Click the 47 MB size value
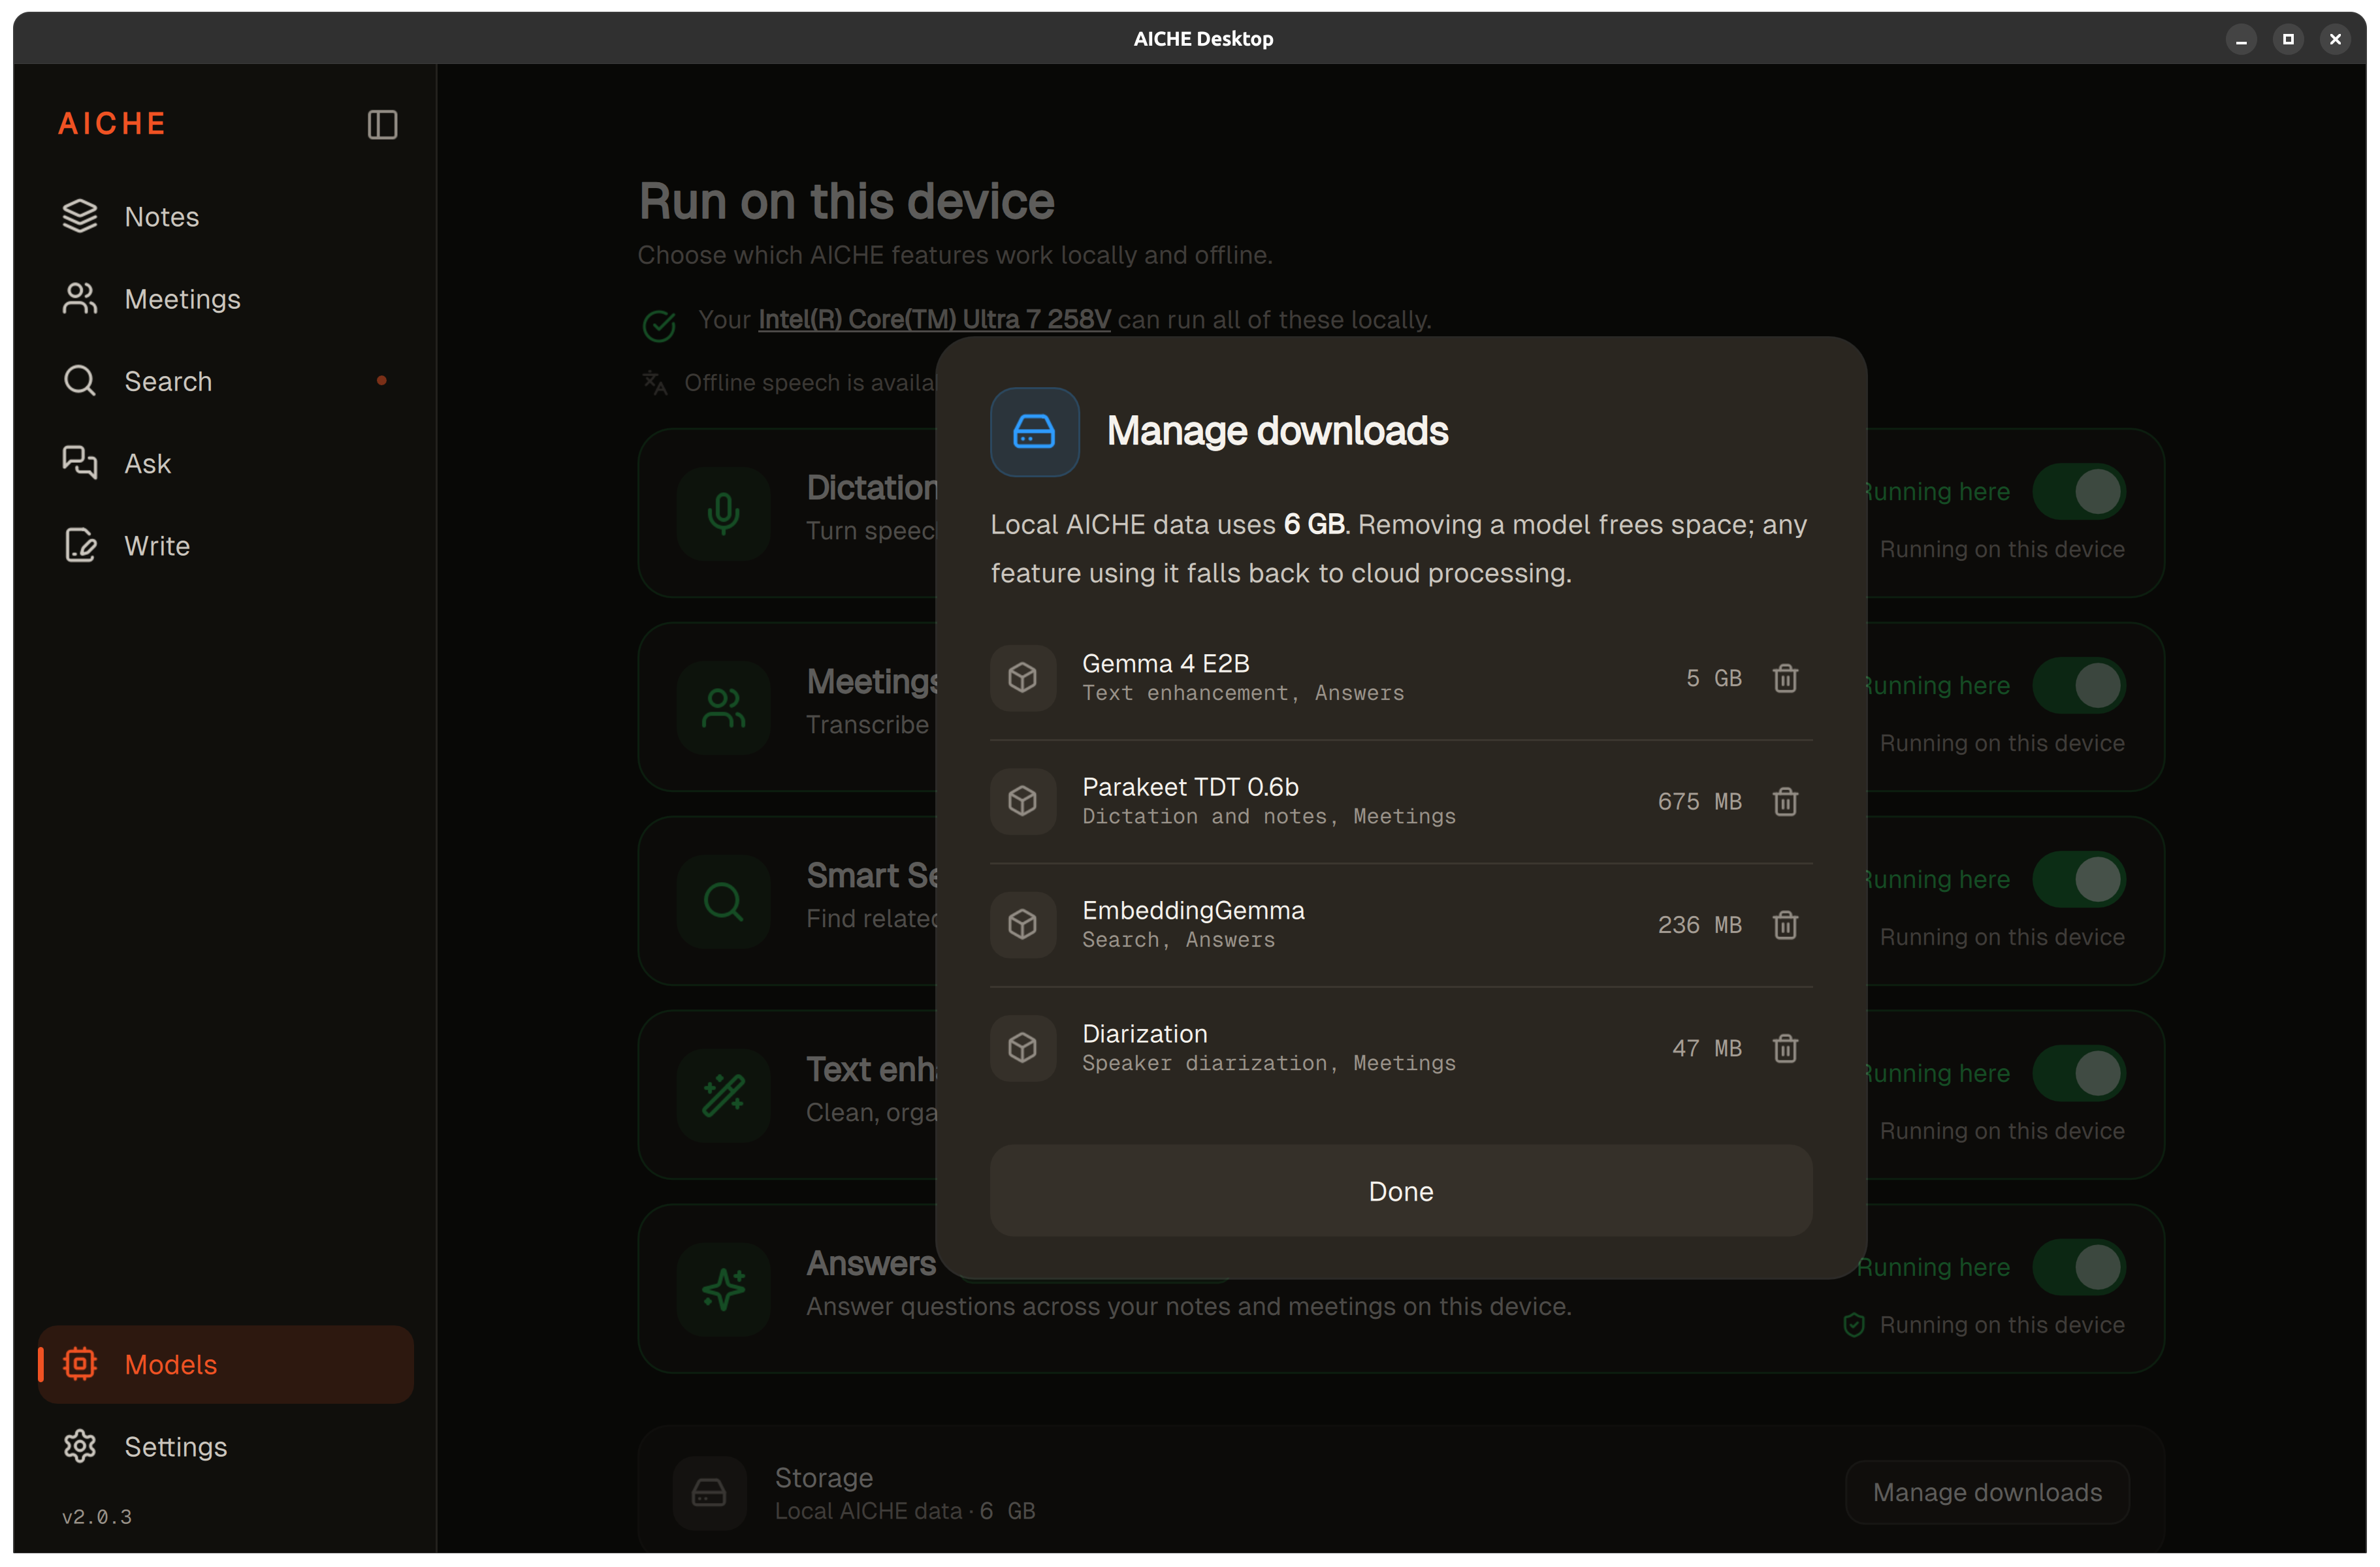2380x1567 pixels. point(1707,1049)
